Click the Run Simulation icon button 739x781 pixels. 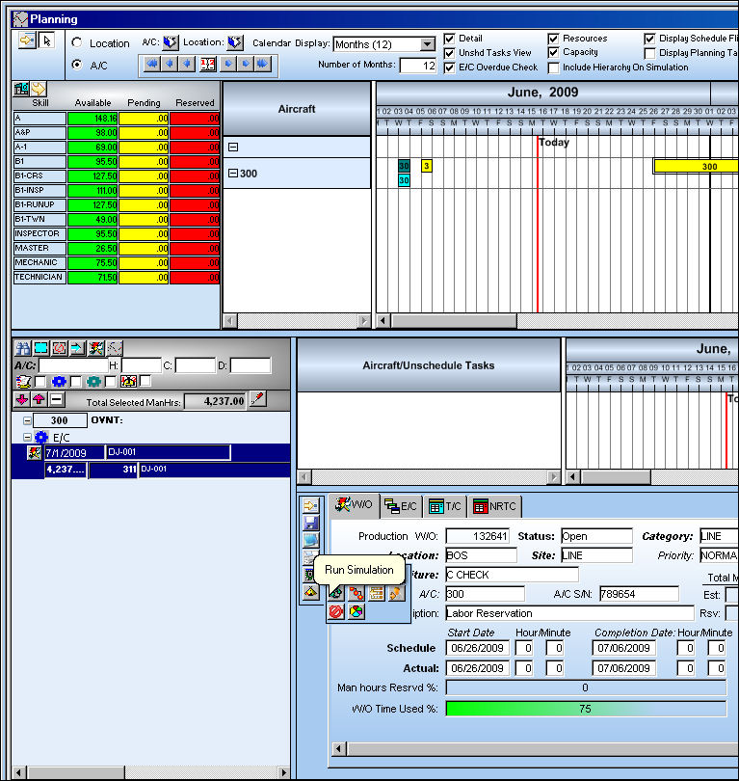point(336,593)
